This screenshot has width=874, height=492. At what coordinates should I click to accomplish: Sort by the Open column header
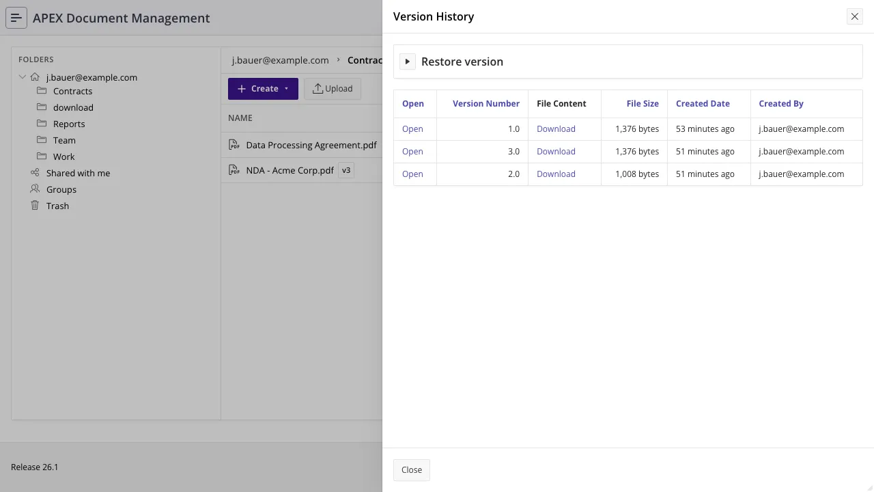pyautogui.click(x=413, y=104)
